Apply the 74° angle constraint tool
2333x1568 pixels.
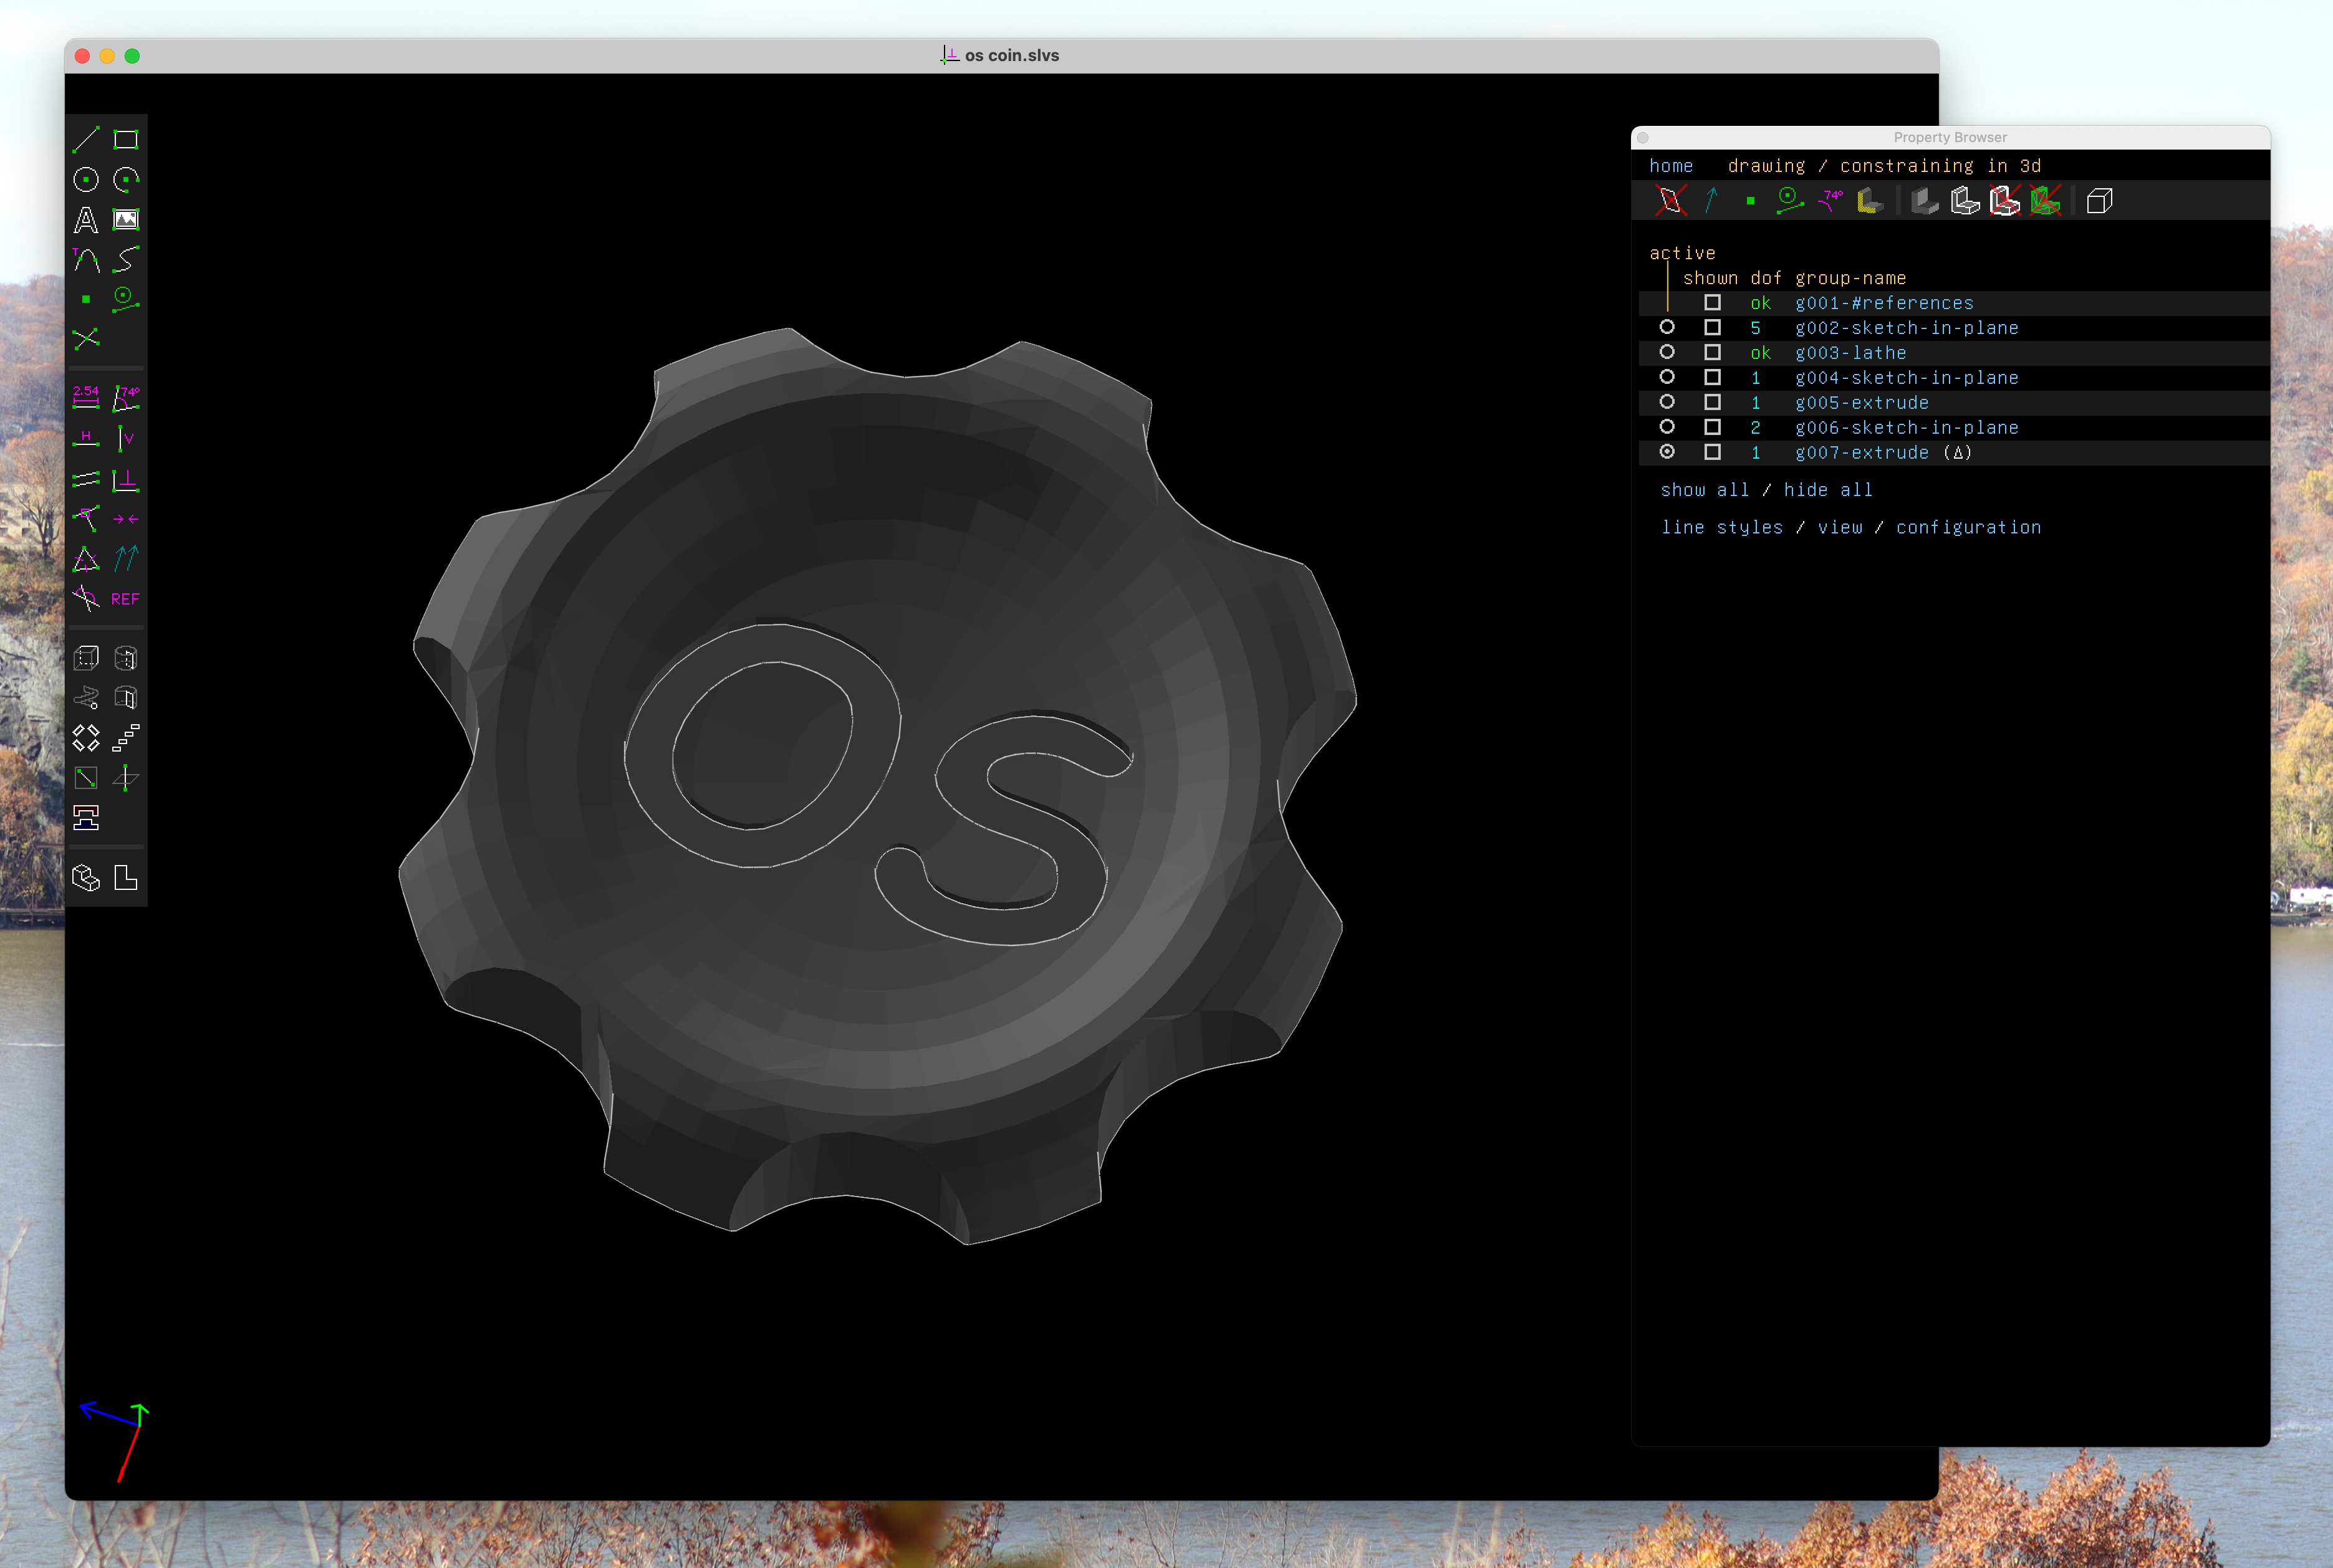coord(126,398)
